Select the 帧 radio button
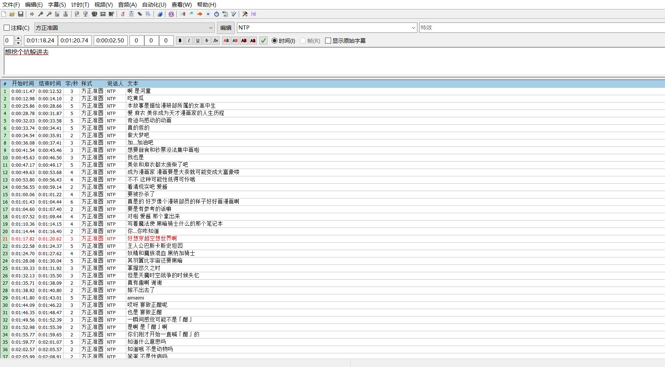The image size is (665, 367). [303, 41]
